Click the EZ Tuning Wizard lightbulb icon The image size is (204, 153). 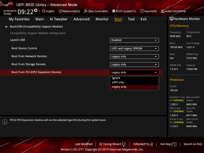point(124,144)
